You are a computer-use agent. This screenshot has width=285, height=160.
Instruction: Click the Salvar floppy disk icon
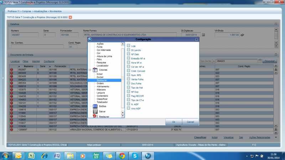pos(95,111)
